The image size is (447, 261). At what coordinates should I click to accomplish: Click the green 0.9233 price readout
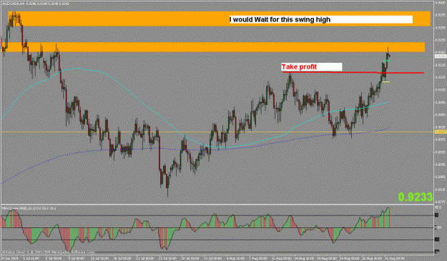tap(416, 197)
